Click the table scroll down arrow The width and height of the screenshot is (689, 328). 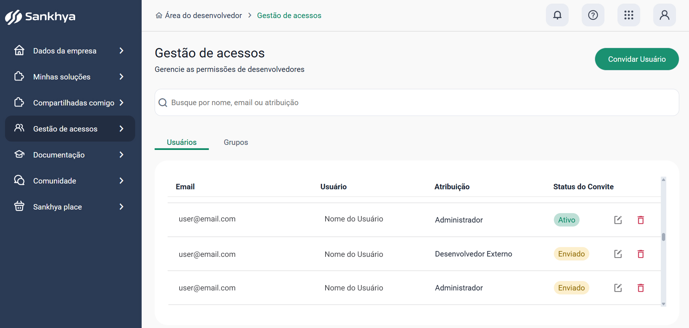pyautogui.click(x=663, y=304)
